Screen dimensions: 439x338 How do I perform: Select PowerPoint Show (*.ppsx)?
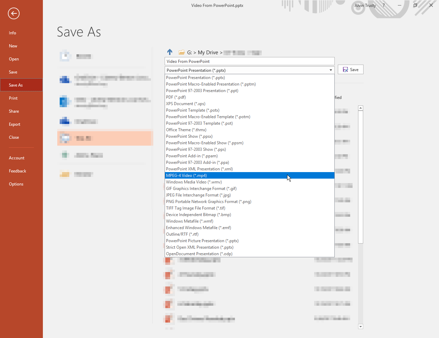coord(249,136)
